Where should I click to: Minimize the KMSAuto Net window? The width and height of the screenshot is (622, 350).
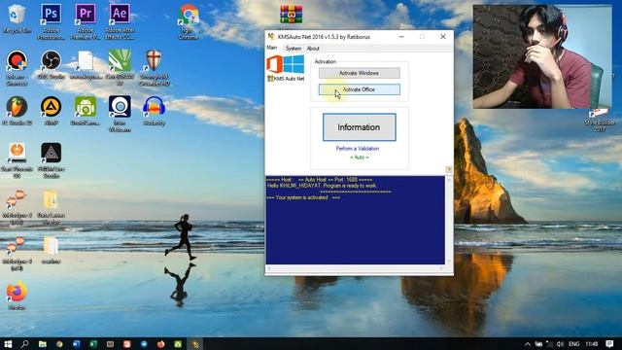401,37
